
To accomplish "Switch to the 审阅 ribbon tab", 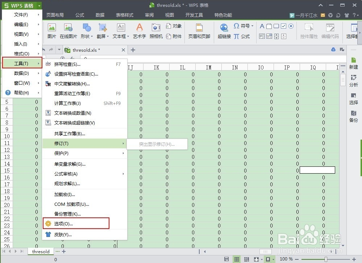I will pyautogui.click(x=149, y=15).
